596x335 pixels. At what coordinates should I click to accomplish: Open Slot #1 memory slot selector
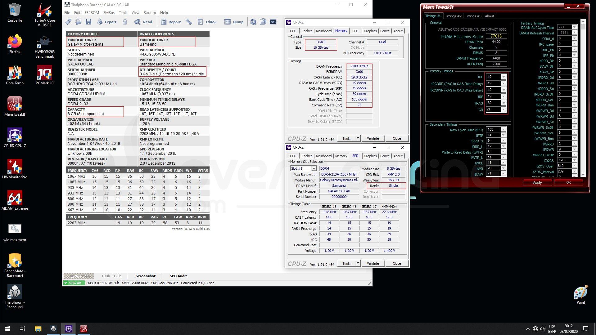(303, 168)
